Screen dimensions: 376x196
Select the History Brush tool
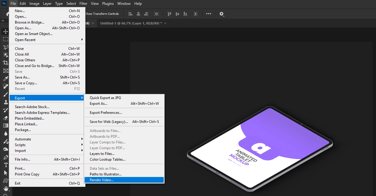[x=6, y=110]
